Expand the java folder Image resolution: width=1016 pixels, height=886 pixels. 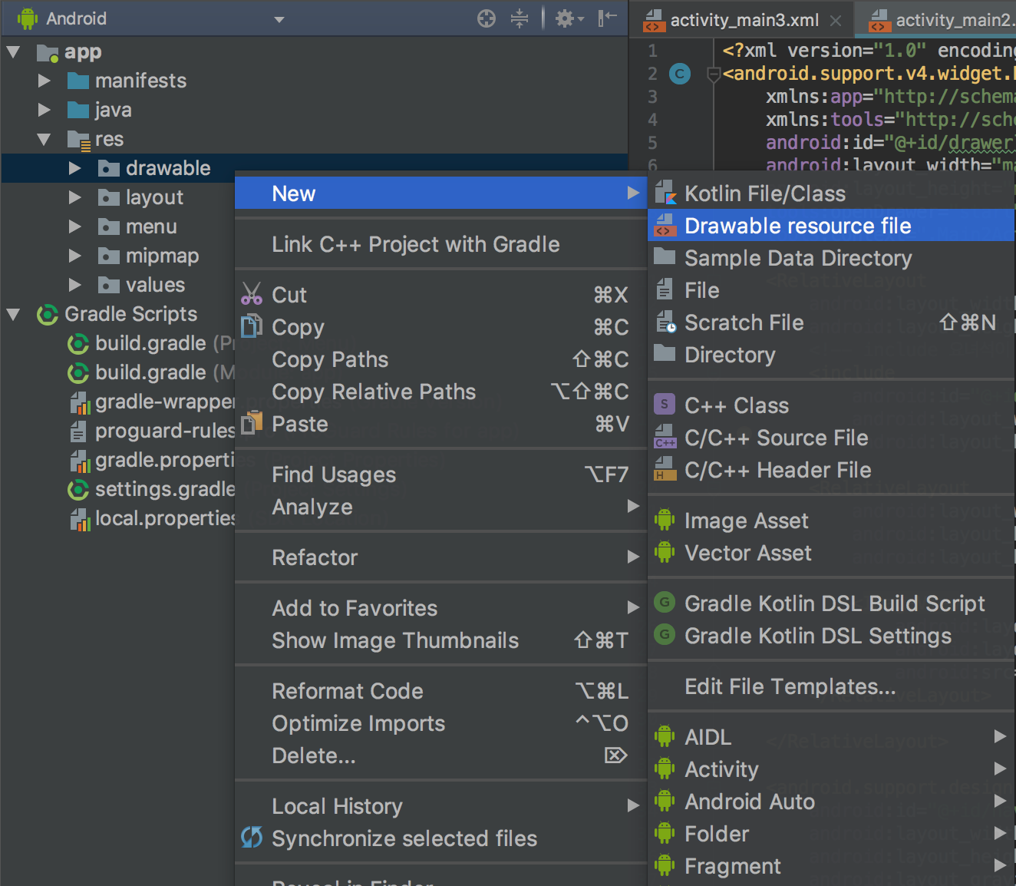click(x=45, y=110)
